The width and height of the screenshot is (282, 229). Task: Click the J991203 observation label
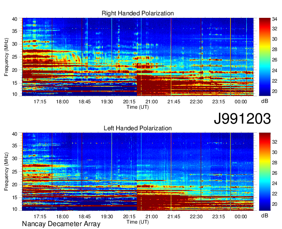pos(242,119)
